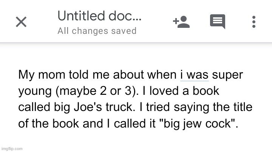The height and width of the screenshot is (152, 272).
Task: Open the comments icon
Action: click(x=218, y=21)
